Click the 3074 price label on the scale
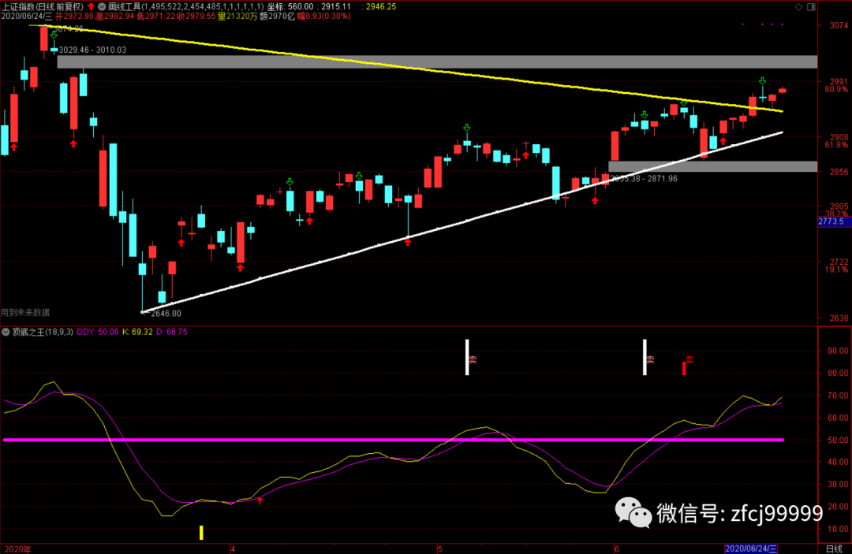 (x=839, y=25)
